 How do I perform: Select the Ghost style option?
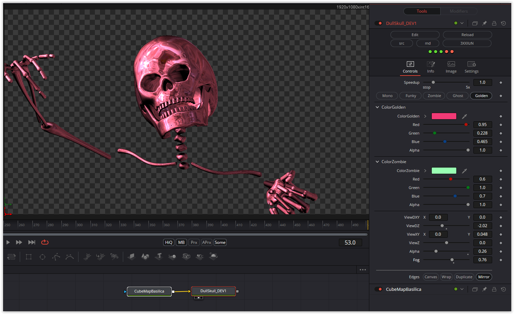[x=458, y=96]
